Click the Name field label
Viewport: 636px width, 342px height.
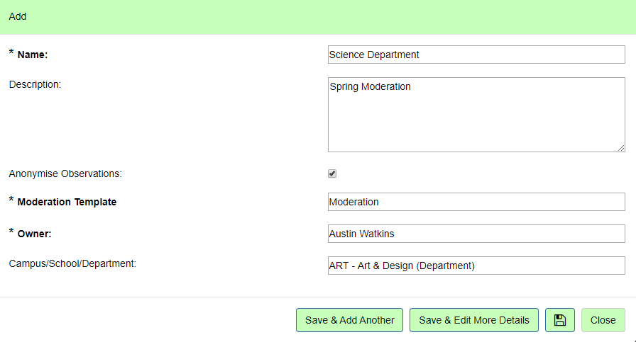[x=33, y=55]
